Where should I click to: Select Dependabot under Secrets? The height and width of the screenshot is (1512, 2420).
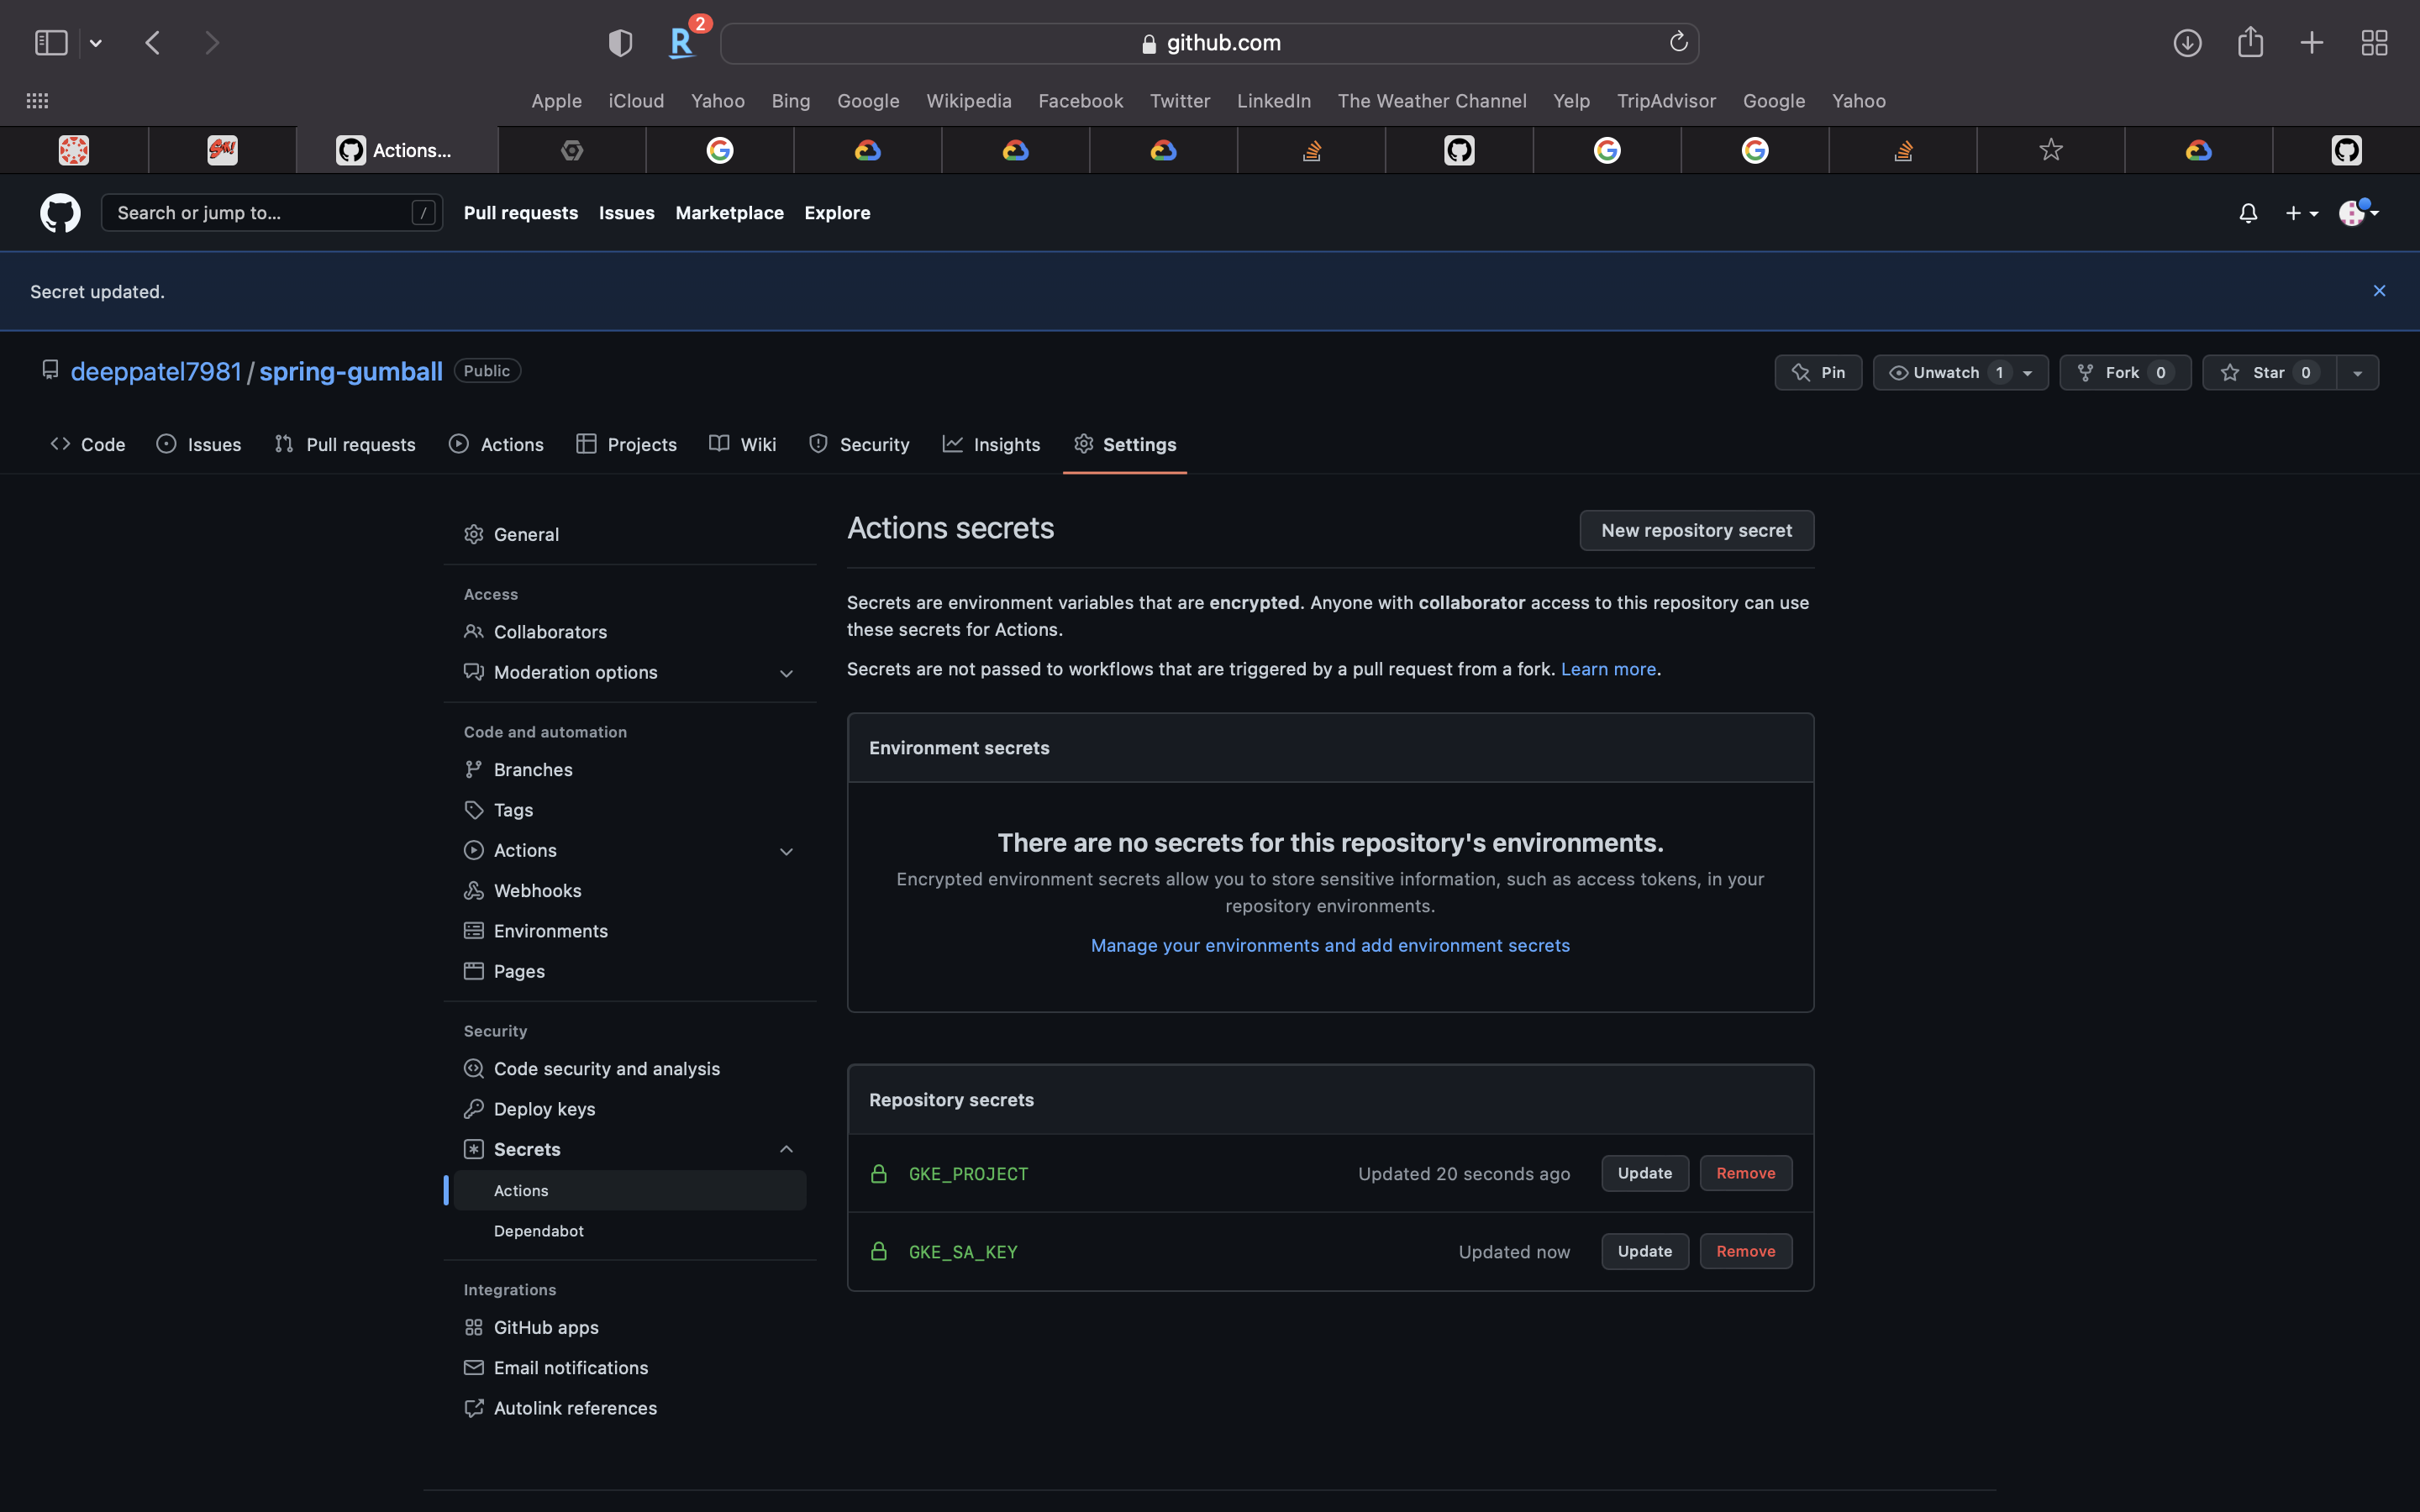click(x=538, y=1231)
